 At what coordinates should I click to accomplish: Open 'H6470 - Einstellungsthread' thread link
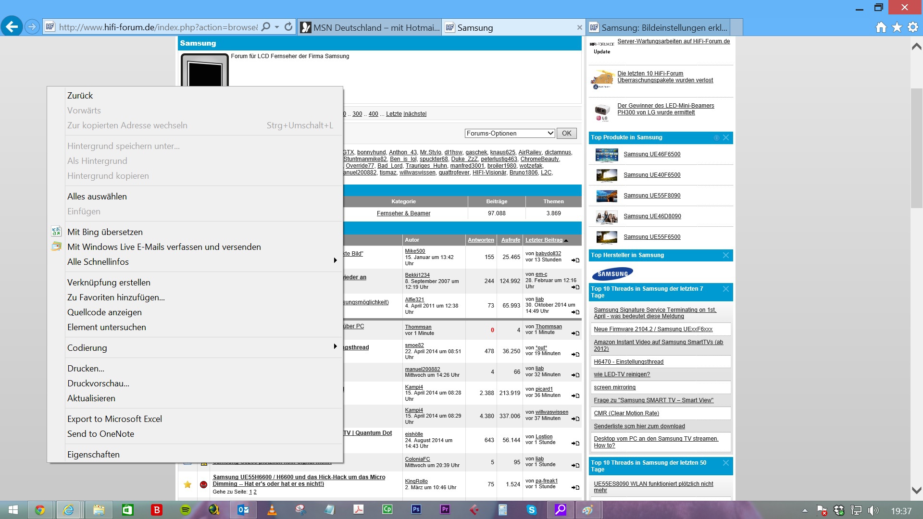coord(628,362)
